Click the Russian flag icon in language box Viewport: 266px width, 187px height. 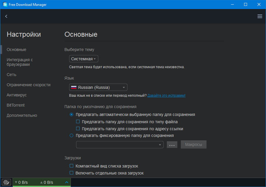73,87
